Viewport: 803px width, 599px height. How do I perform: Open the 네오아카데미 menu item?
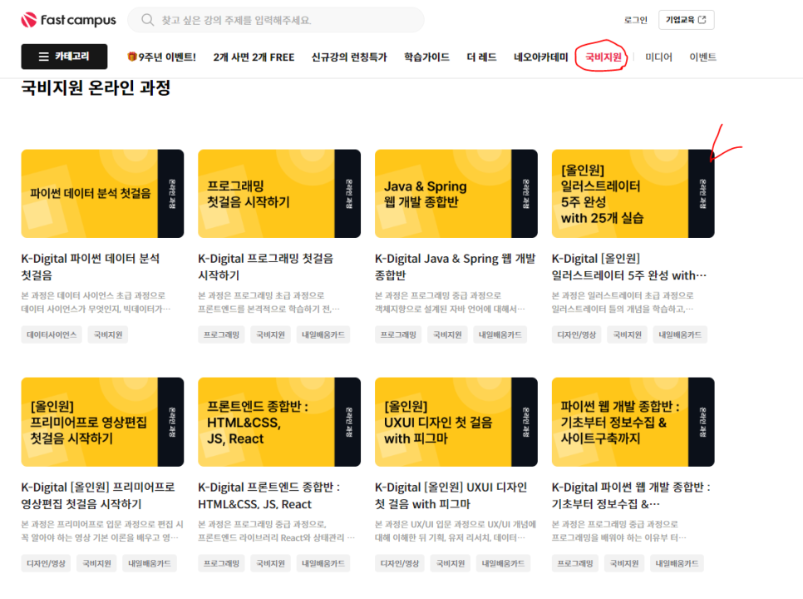pos(541,57)
